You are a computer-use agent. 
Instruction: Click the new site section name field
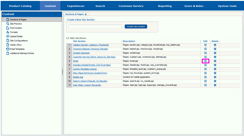[95, 27]
